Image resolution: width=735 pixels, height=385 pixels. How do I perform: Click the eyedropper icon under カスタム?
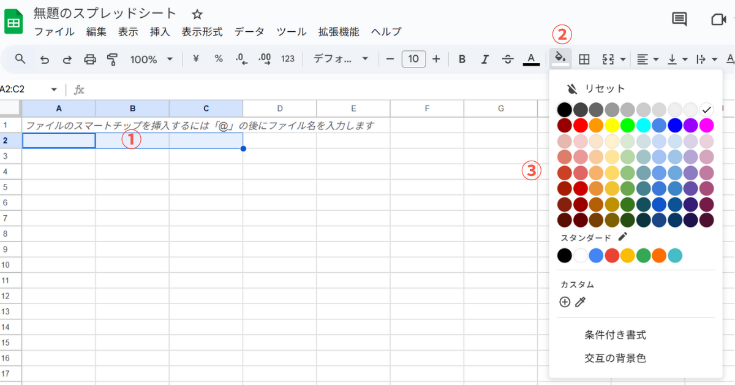point(581,302)
